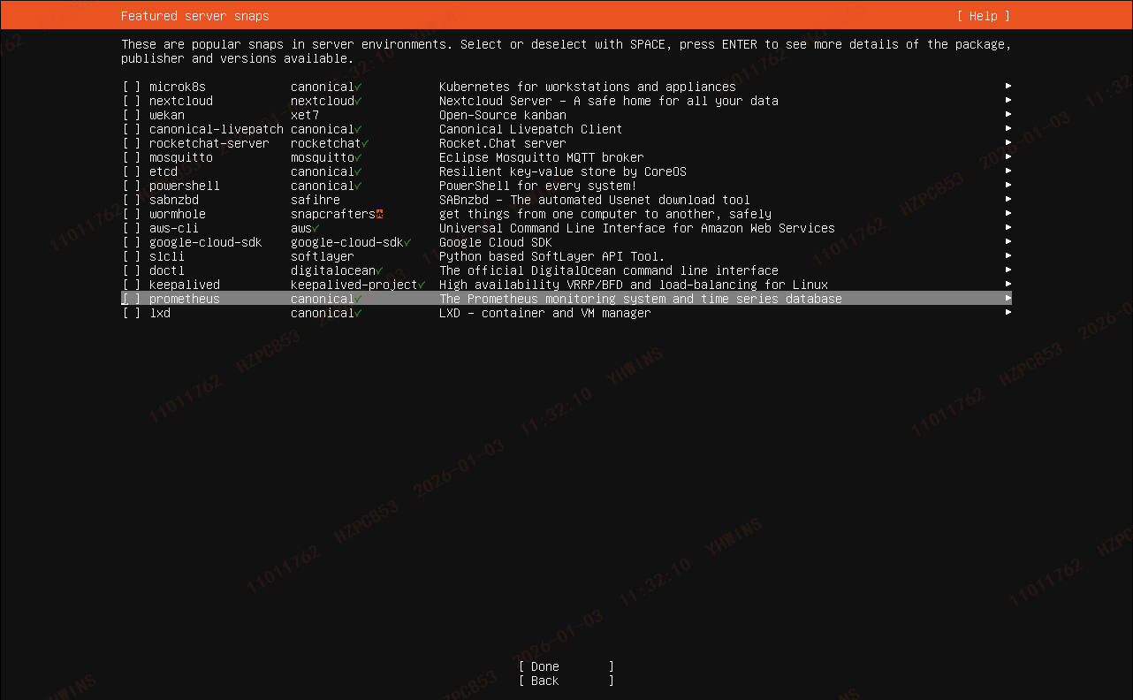Screen dimensions: 1133x700
Task: Click verified checkmark in the powershell row
Action: [x=358, y=186]
